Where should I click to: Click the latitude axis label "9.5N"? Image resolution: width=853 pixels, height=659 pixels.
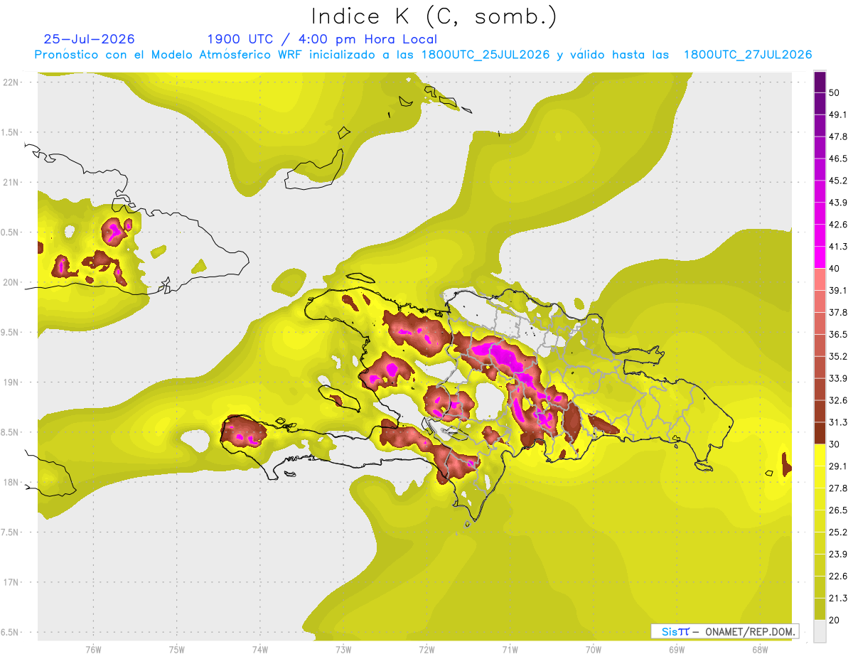click(x=11, y=333)
